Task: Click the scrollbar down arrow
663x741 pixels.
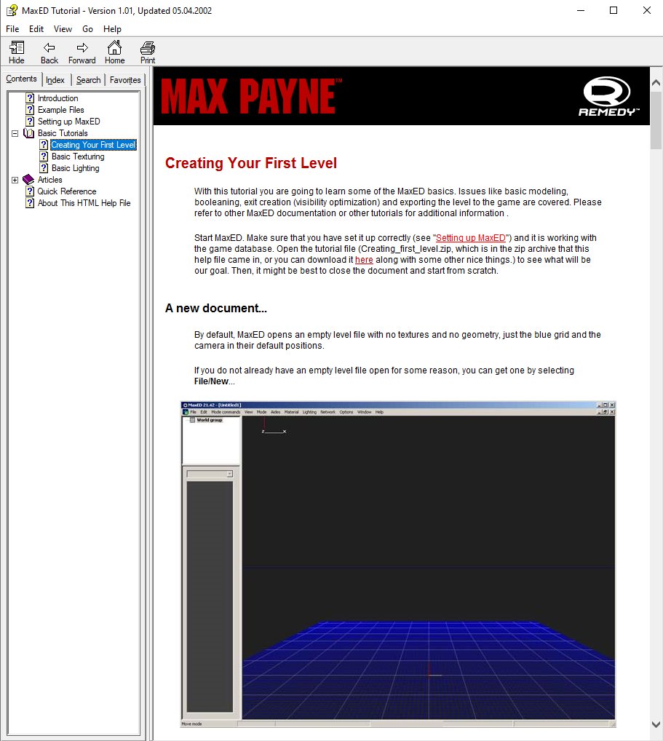Action: pyautogui.click(x=656, y=724)
